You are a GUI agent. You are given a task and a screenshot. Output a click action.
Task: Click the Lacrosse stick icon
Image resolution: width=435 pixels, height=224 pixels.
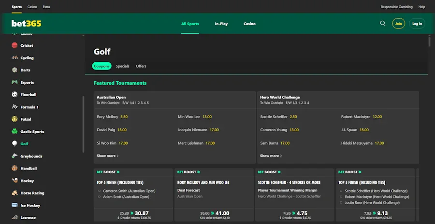click(x=14, y=218)
